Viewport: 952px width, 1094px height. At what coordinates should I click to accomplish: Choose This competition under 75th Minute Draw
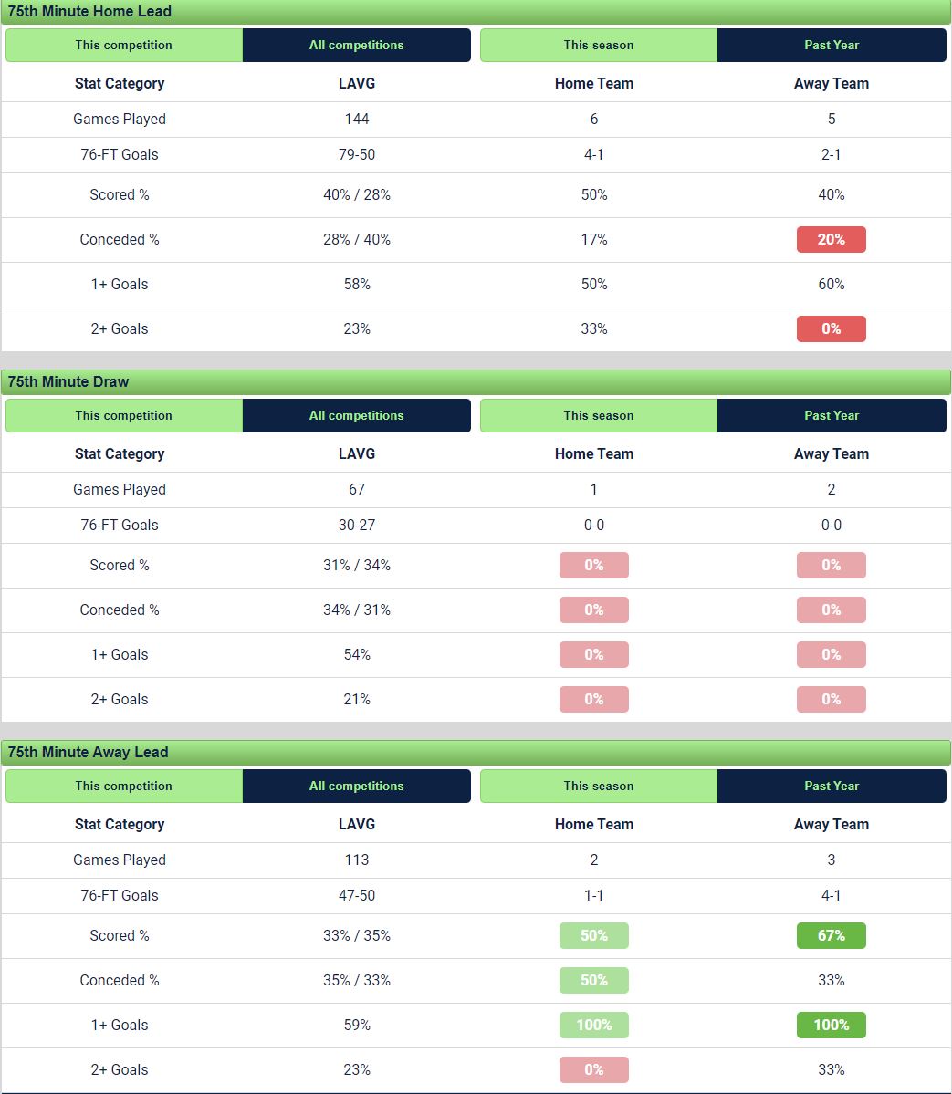(124, 415)
